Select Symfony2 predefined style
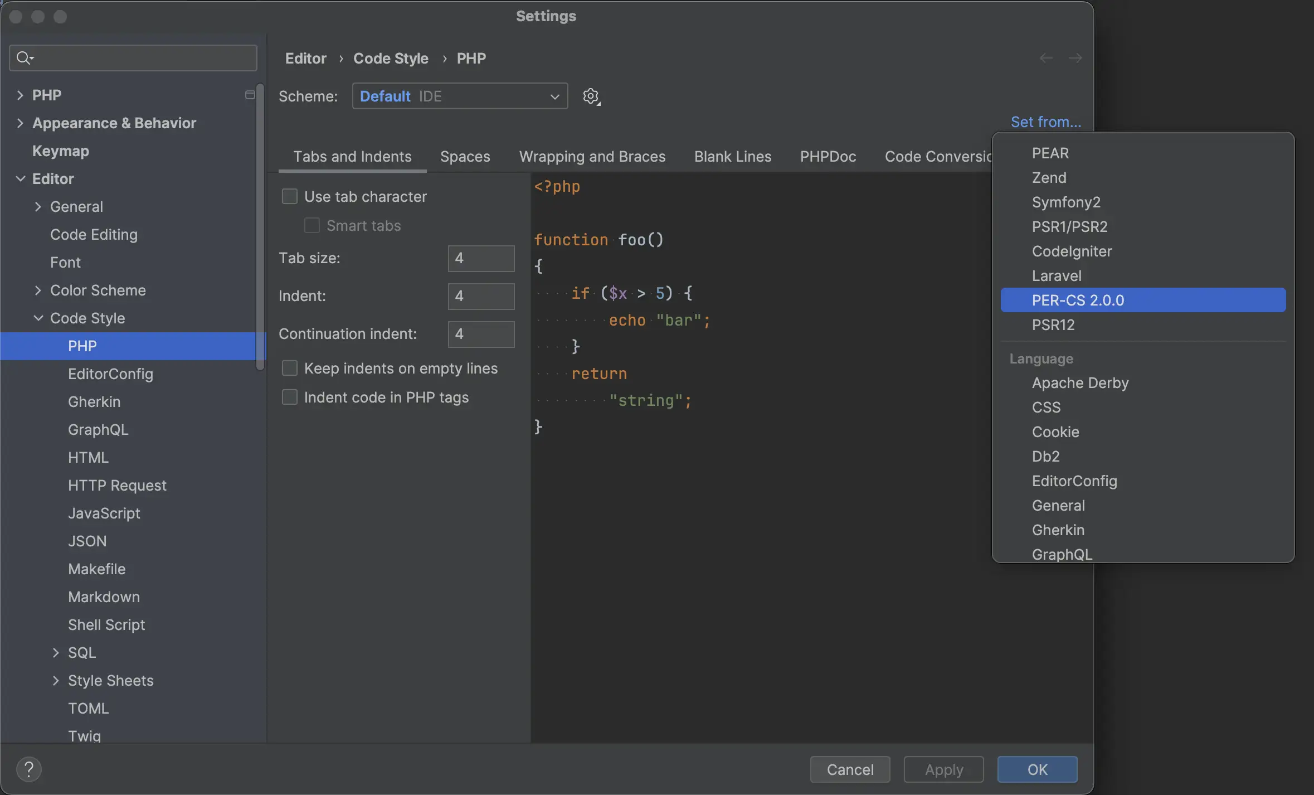The width and height of the screenshot is (1314, 795). coord(1143,202)
